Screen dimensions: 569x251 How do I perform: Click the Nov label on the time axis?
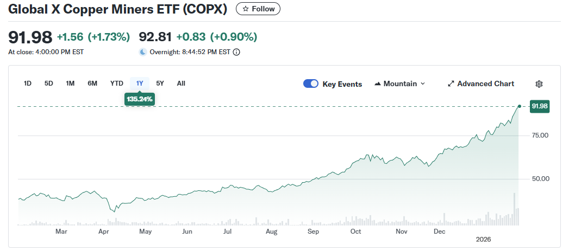(402, 232)
